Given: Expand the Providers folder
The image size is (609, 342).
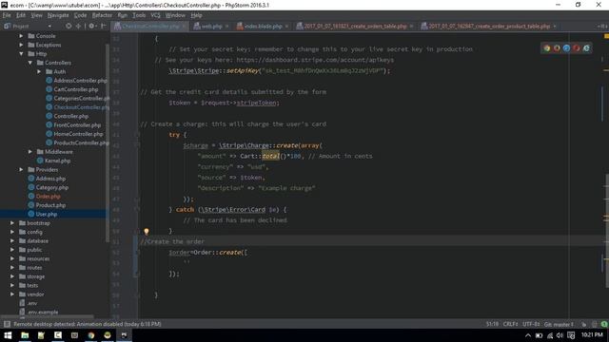Looking at the screenshot, I should 21,169.
